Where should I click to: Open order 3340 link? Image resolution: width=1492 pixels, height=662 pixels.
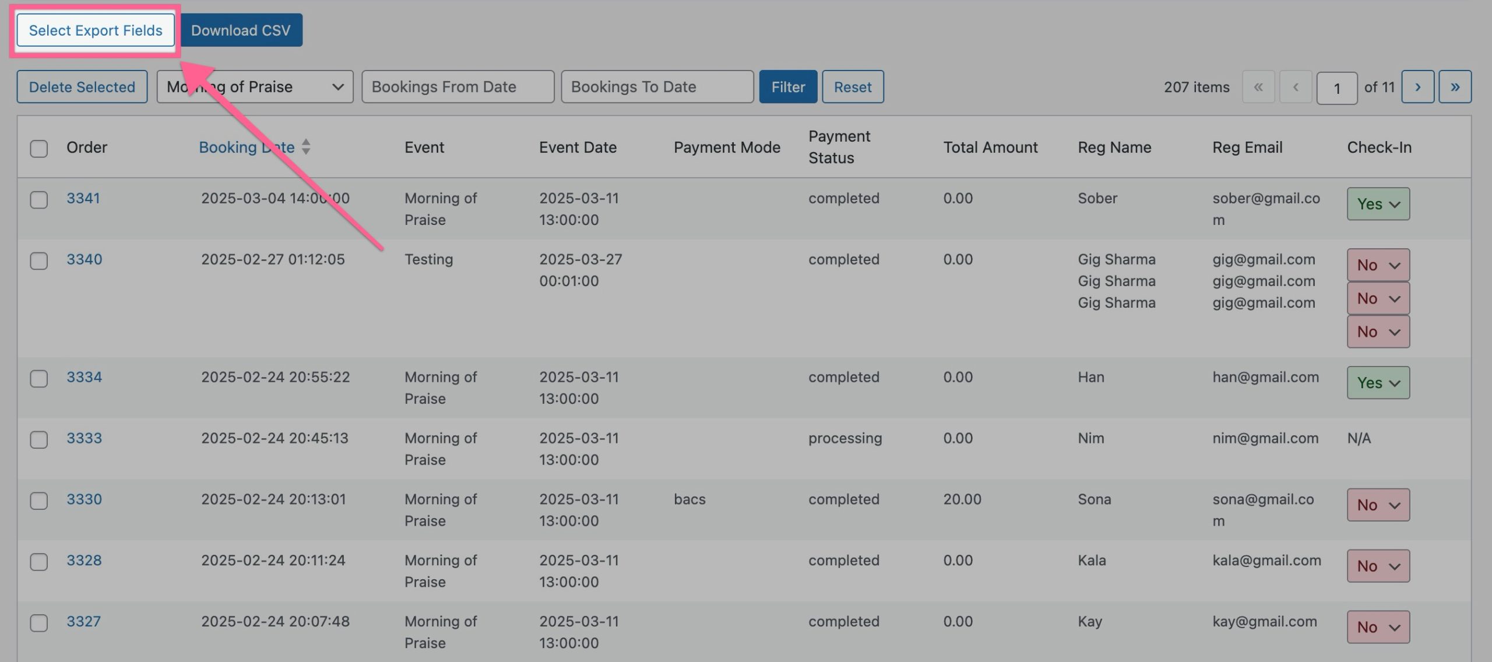(84, 259)
